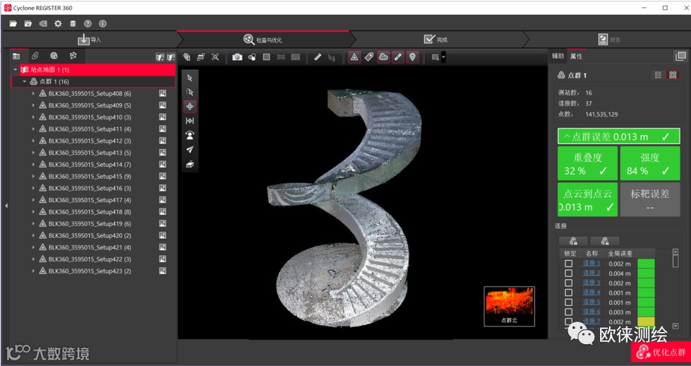Collapse the 站点地图 1 (1) tree node
Screen dimensions: 691x366
[15, 70]
